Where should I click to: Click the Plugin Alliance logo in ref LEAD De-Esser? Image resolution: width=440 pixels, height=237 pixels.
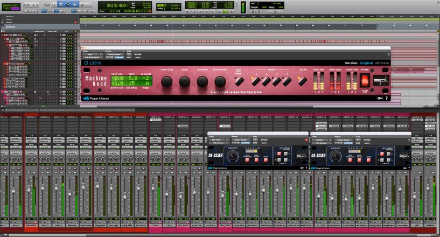point(320,168)
